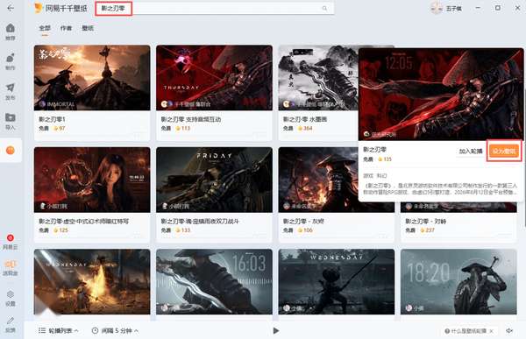Screen dimensions: 526x339
Task: Open the 什么是壁纸轮播 help link
Action: tap(469, 331)
